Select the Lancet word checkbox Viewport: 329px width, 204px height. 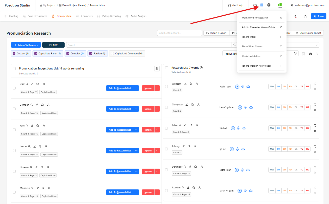(x=14, y=151)
